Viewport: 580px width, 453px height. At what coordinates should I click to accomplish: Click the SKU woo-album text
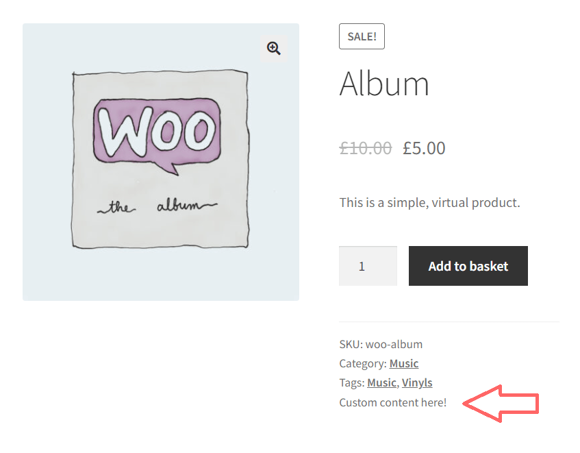coord(381,344)
